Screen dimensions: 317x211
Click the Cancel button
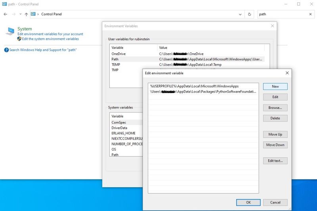275,203
